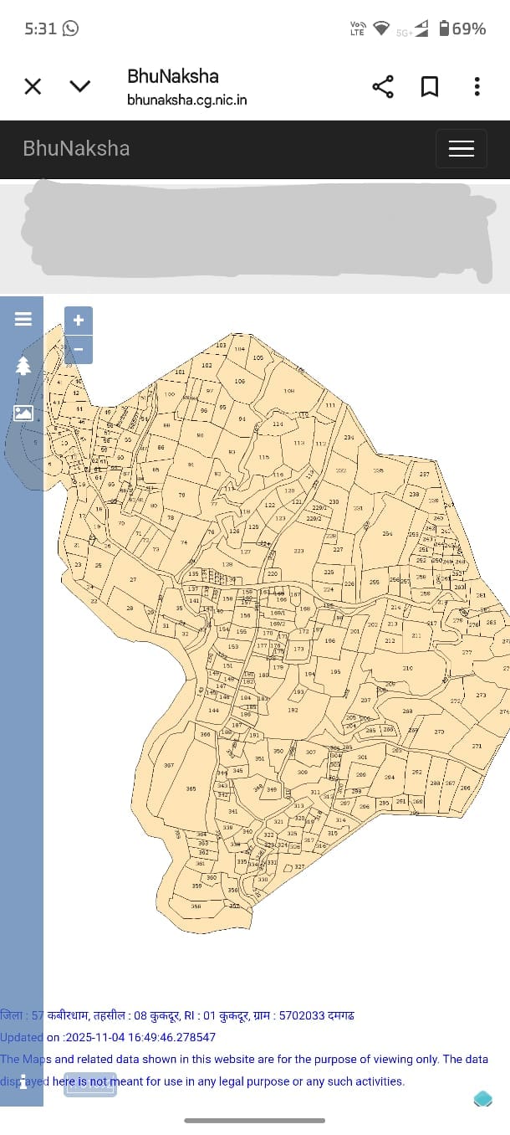Screen dimensions: 510x1135
Task: Click the BhuNaksha brand link
Action: (x=76, y=149)
